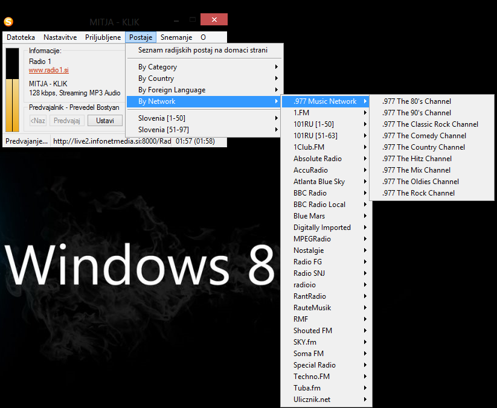Play .977 The 90's Channel
497x408 pixels.
coord(432,113)
